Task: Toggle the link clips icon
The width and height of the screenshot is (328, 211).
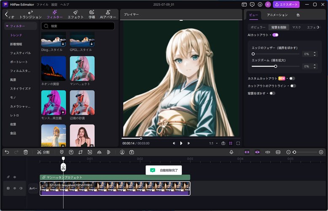Action: pos(247,152)
